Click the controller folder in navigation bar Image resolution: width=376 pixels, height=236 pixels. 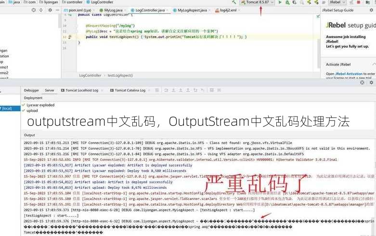(72, 2)
